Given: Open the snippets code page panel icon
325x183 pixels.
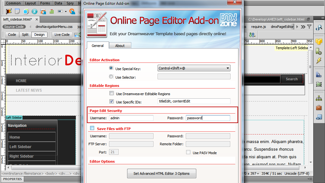Looking at the screenshot, I should pos(319,117).
